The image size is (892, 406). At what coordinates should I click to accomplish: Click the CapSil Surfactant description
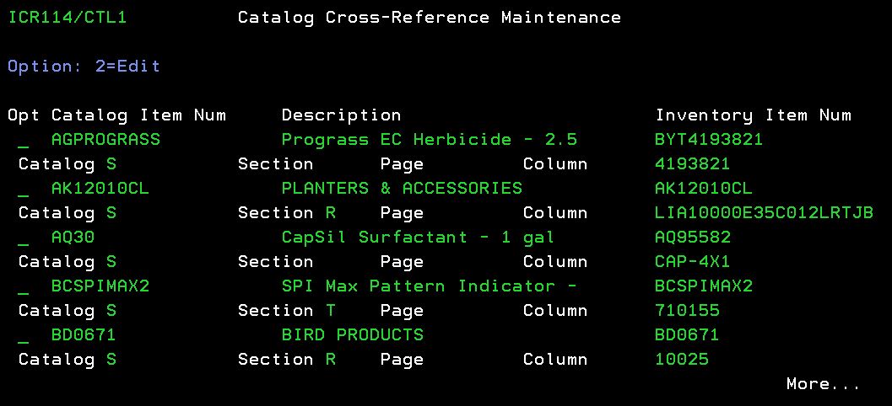(x=418, y=238)
